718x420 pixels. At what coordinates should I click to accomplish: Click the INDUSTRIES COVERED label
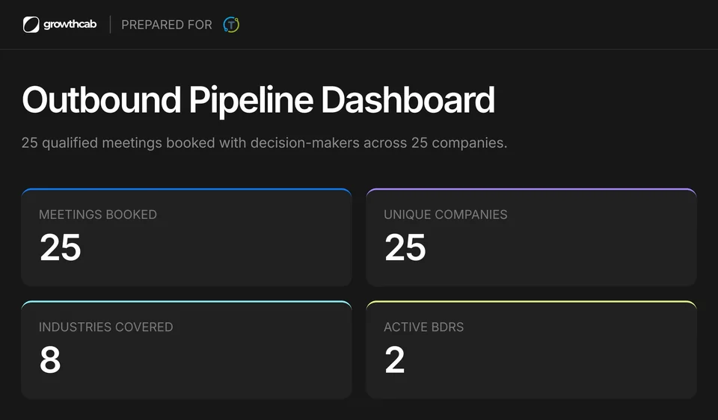105,327
